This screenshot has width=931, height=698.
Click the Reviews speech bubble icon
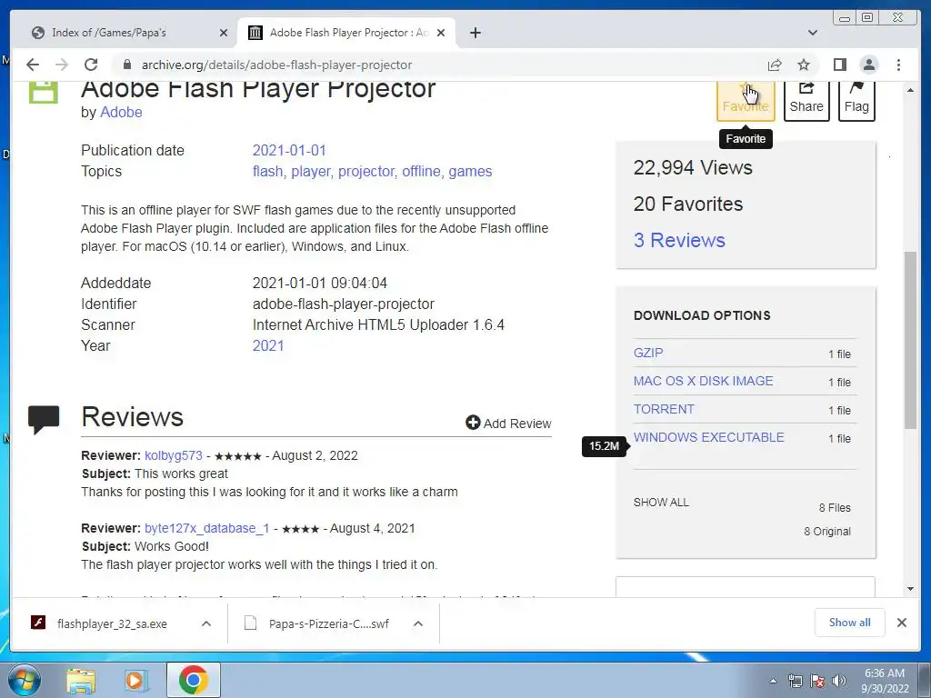point(44,420)
